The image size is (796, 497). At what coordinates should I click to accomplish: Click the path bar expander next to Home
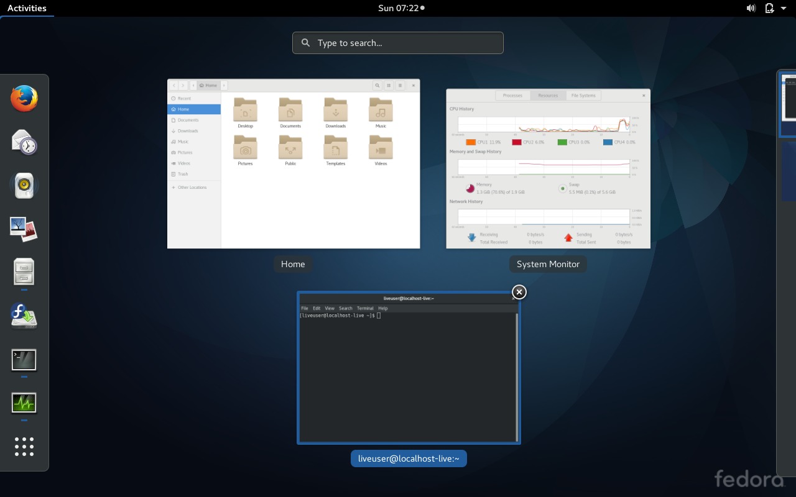[224, 85]
